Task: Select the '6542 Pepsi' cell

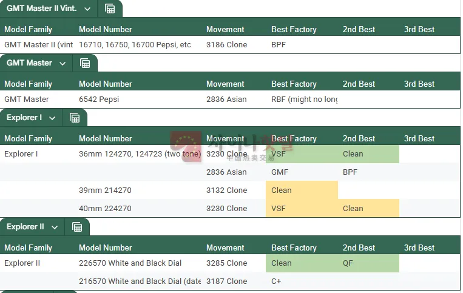Action: click(x=99, y=99)
